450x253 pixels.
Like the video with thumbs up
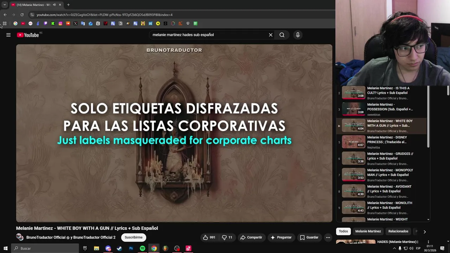(209, 238)
